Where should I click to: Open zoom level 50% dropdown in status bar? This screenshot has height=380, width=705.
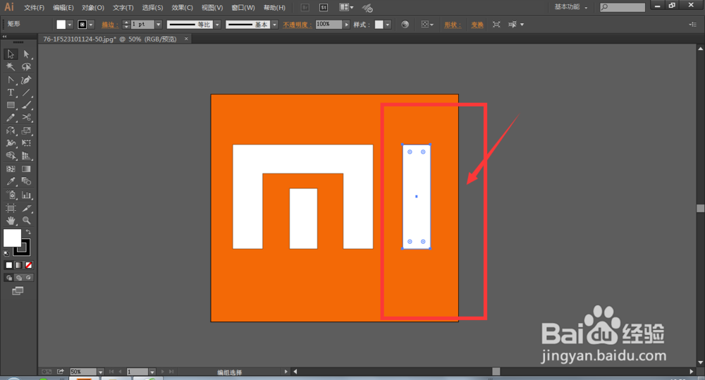click(x=100, y=372)
